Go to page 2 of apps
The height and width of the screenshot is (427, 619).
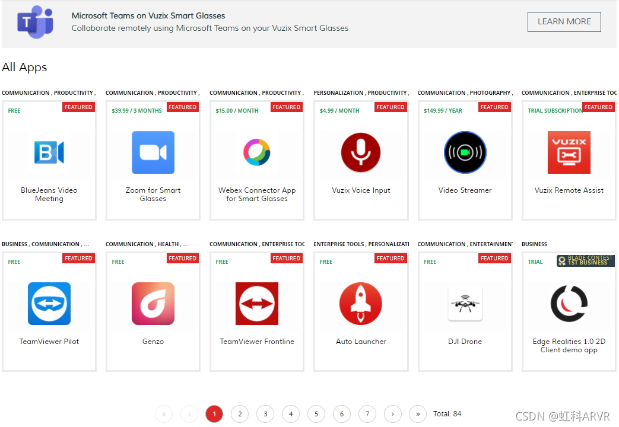point(240,414)
